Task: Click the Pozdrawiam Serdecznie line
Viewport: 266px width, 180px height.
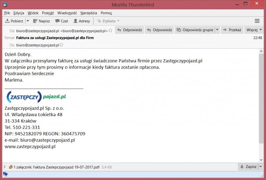Action: tap(29, 74)
